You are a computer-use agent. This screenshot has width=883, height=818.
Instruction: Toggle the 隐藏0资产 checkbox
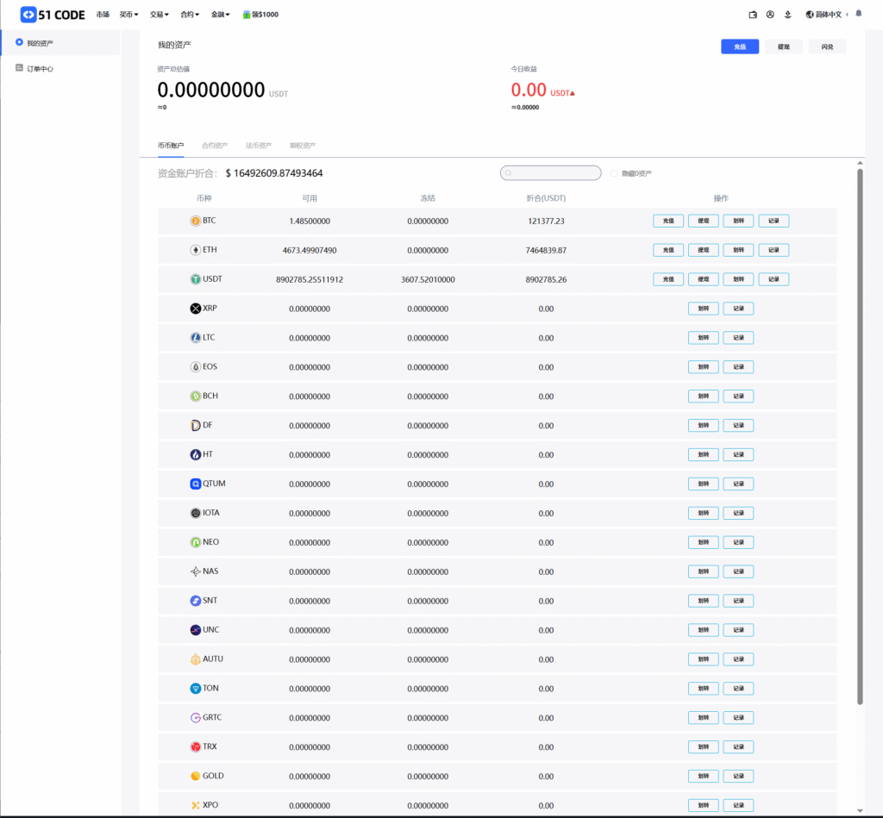click(x=614, y=173)
